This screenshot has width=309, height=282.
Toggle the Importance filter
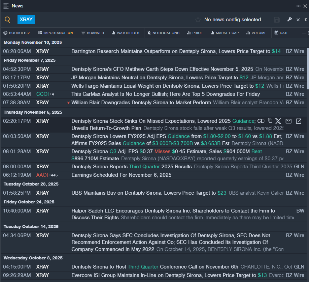point(56,33)
